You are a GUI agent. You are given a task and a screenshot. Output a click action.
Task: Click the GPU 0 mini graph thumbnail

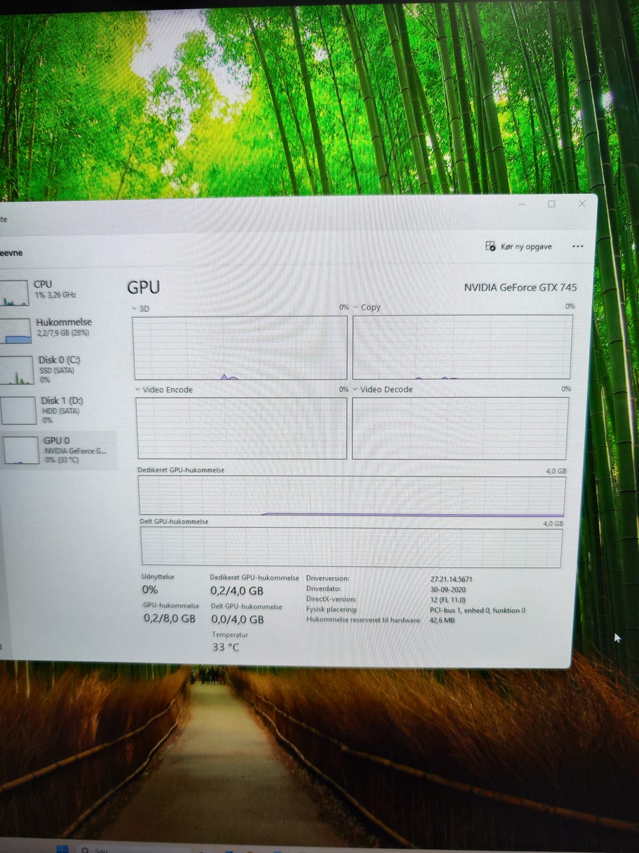tap(22, 451)
